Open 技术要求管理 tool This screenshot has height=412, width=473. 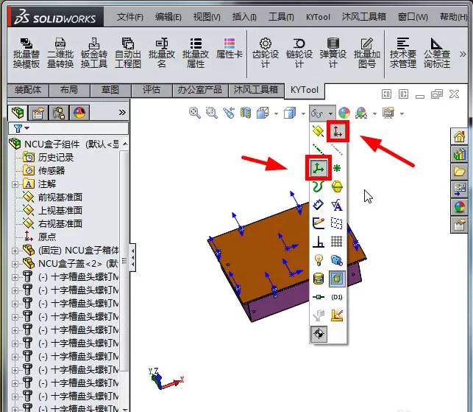coord(402,53)
